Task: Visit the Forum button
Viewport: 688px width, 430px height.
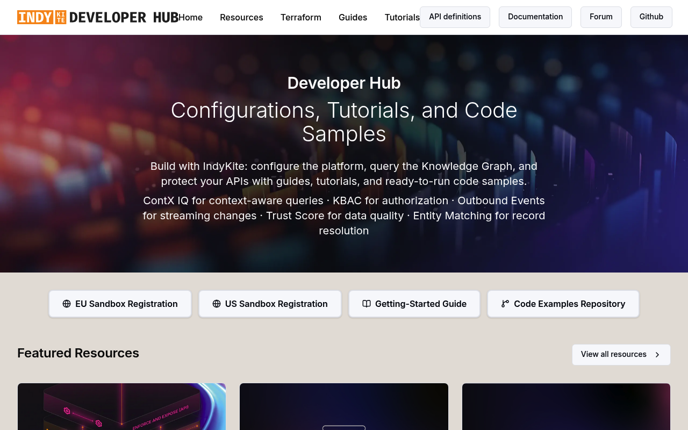Action: click(601, 17)
